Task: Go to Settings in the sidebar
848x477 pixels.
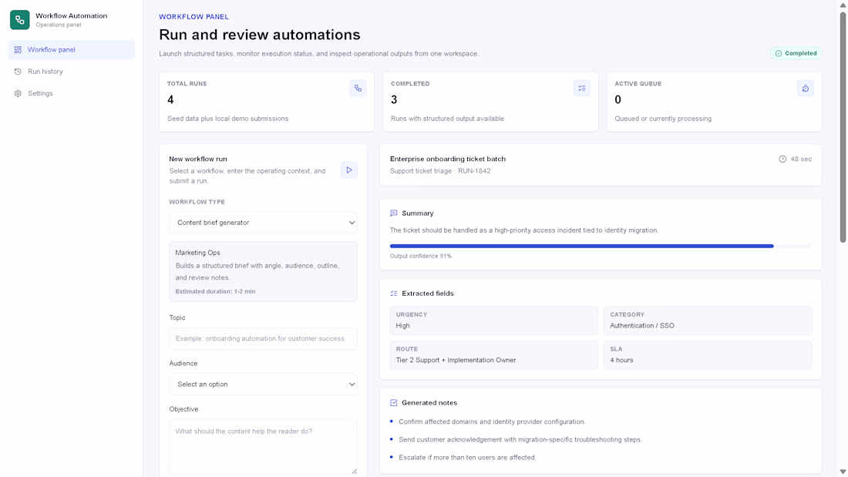Action: click(x=40, y=93)
